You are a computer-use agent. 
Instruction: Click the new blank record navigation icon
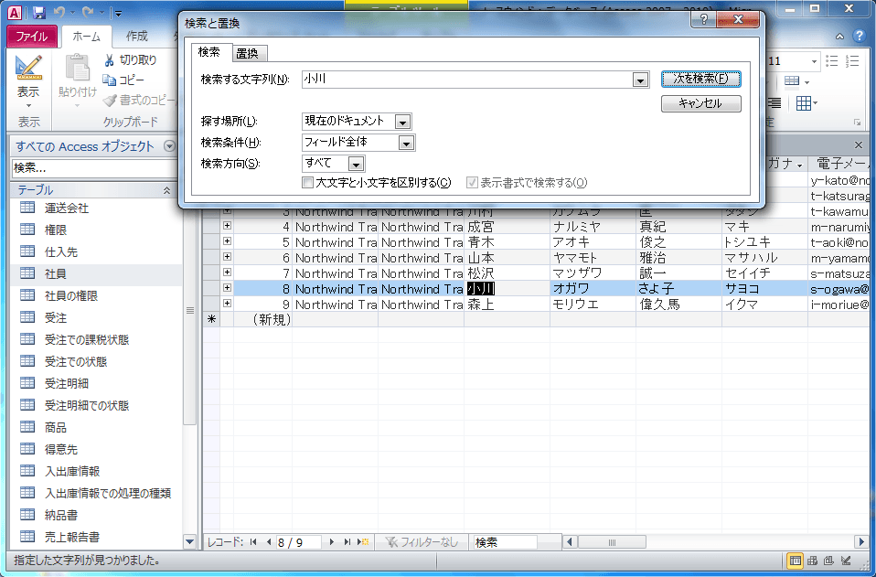point(363,542)
